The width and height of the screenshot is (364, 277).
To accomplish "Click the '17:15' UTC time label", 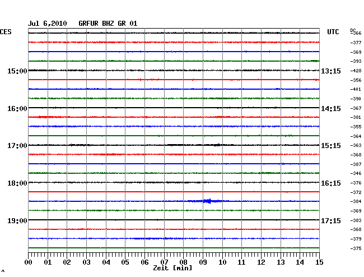I will [331, 220].
